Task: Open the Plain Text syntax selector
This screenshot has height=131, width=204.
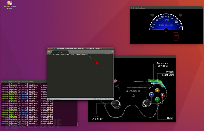Action: pyautogui.click(x=108, y=99)
